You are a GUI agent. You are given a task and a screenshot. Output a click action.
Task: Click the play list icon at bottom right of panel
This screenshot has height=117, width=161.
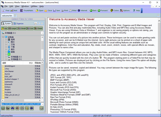(x=42, y=108)
